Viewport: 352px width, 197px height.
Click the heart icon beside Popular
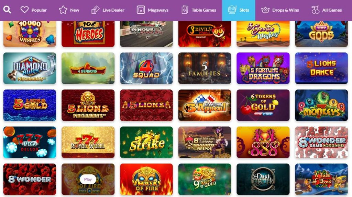[24, 10]
